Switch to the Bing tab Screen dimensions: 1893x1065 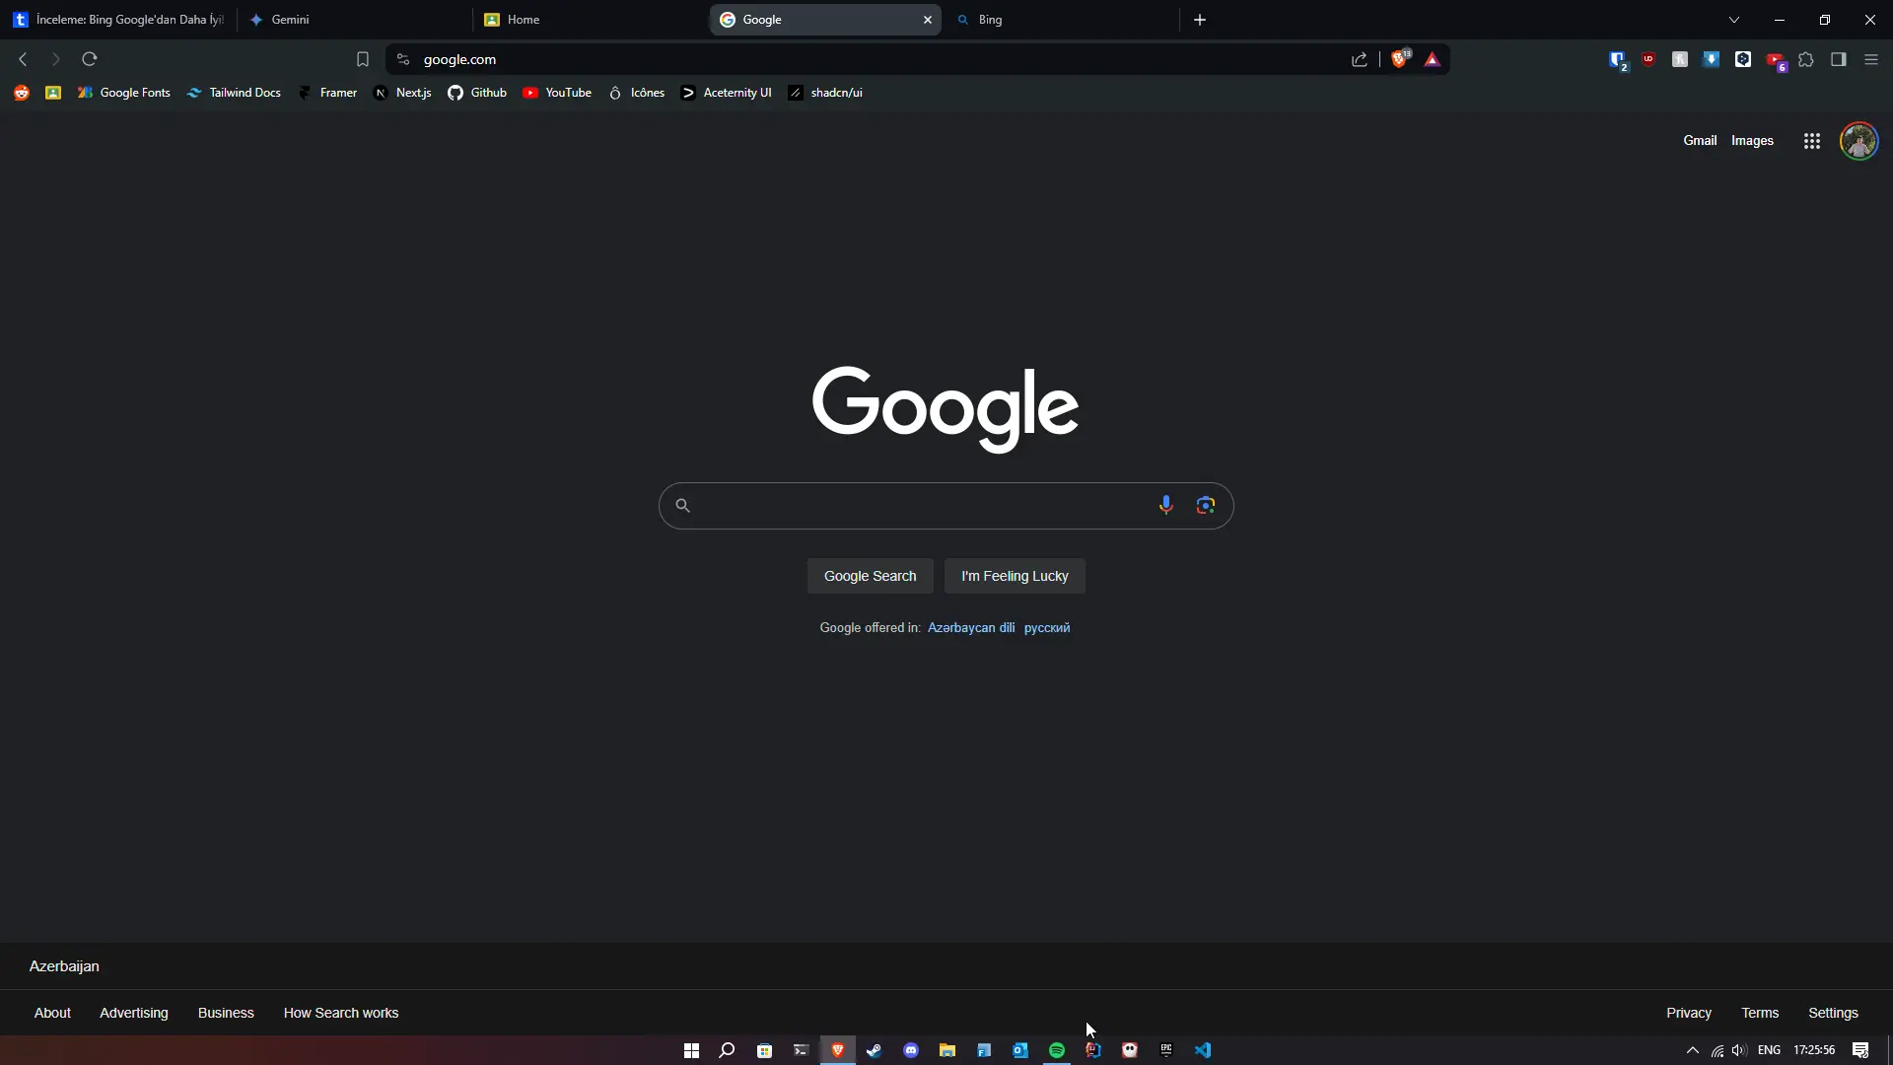(x=1061, y=20)
